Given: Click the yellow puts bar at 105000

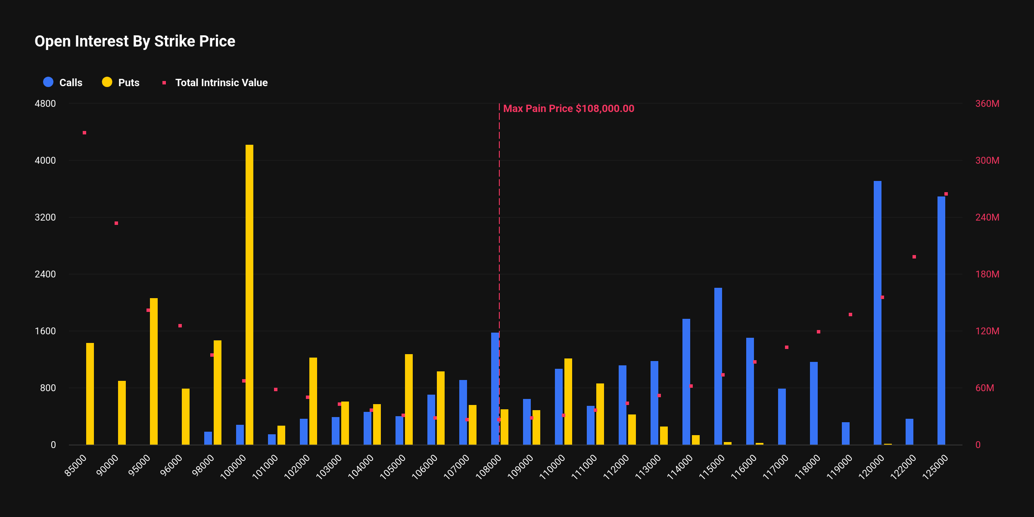Looking at the screenshot, I should coord(409,399).
